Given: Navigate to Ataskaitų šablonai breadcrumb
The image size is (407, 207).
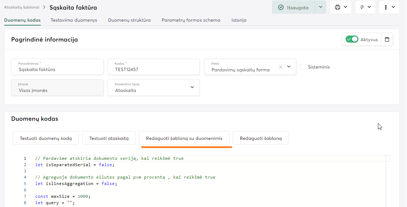Looking at the screenshot, I should [x=21, y=7].
